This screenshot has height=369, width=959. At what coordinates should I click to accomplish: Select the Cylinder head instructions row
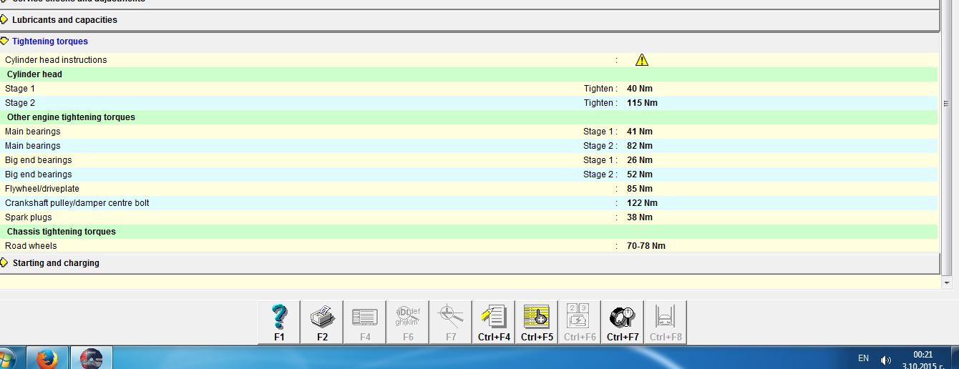coord(56,60)
